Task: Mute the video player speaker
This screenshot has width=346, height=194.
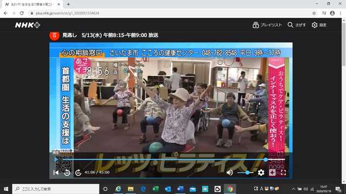Action: [229, 172]
